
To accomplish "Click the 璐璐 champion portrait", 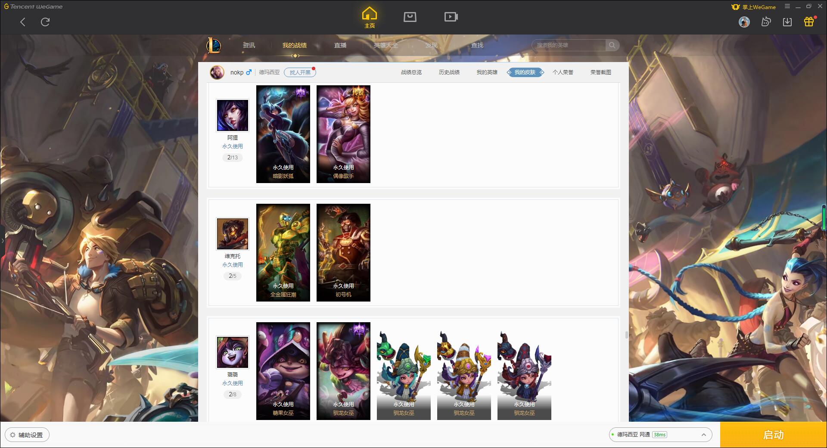I will coord(233,352).
